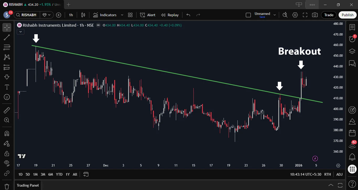Select the crosshair cursor tool
The height and width of the screenshot is (190, 358).
(7, 27)
